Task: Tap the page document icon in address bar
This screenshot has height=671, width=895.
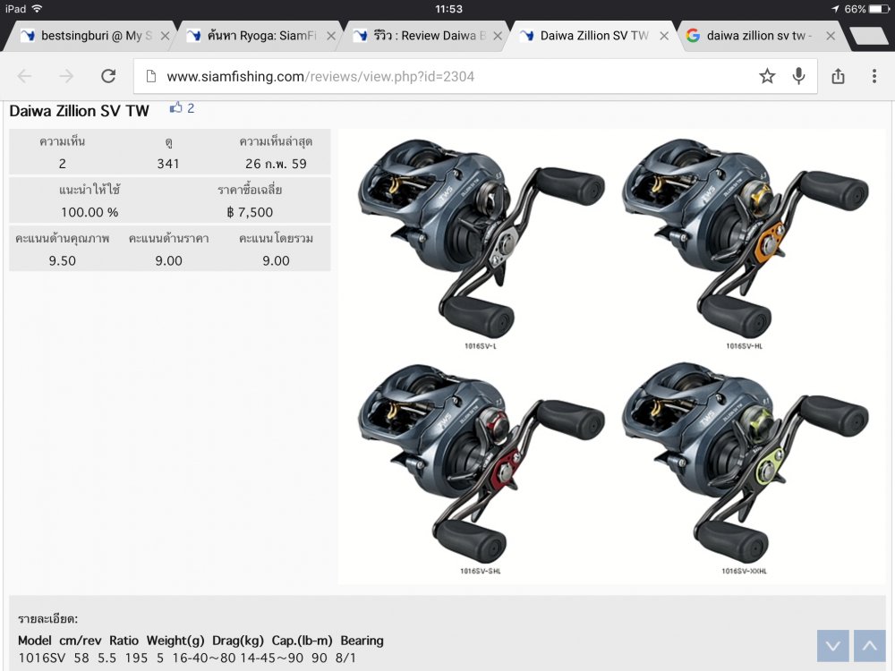Action: coord(150,76)
